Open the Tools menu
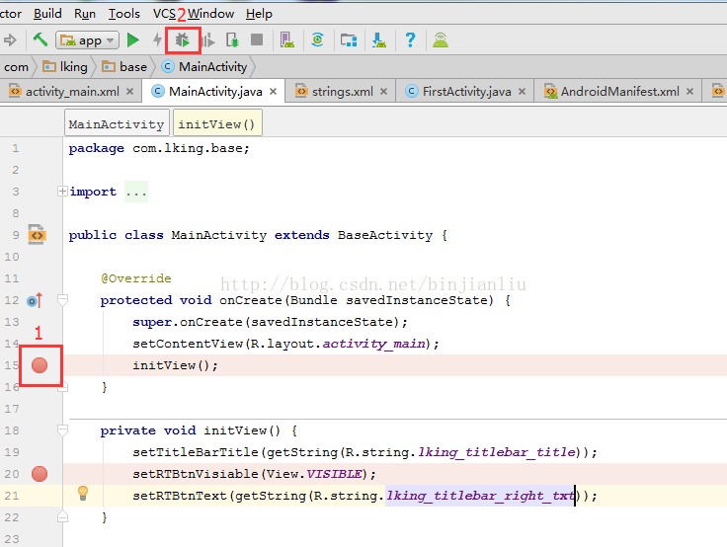The width and height of the screenshot is (727, 547). (x=123, y=14)
